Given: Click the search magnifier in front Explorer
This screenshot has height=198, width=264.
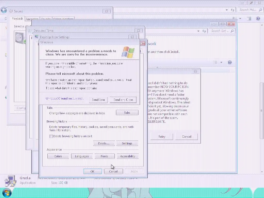Looking at the screenshot, I should coord(232,31).
